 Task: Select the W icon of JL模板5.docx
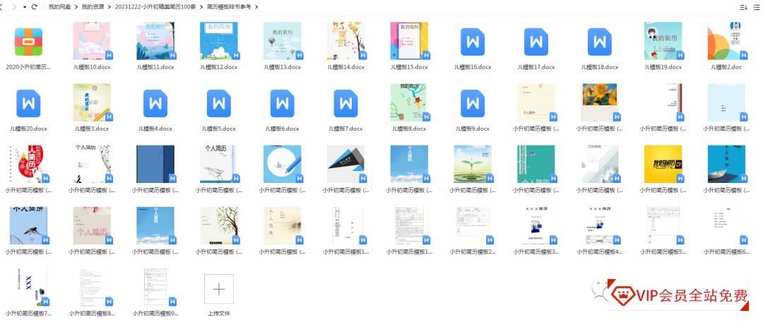[x=218, y=103]
